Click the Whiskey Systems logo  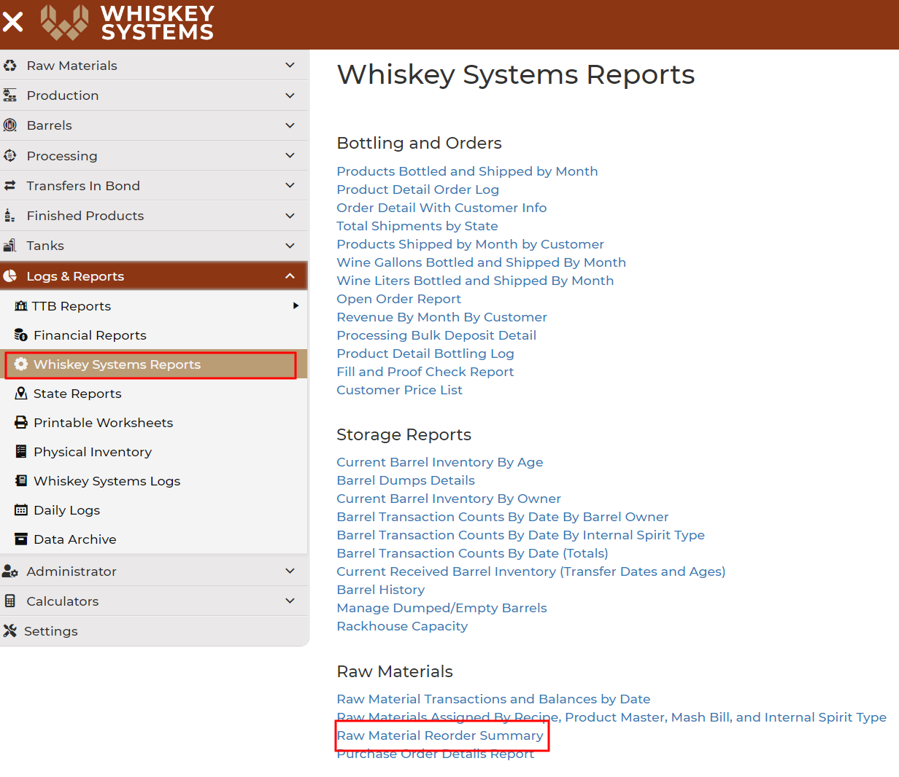(128, 22)
